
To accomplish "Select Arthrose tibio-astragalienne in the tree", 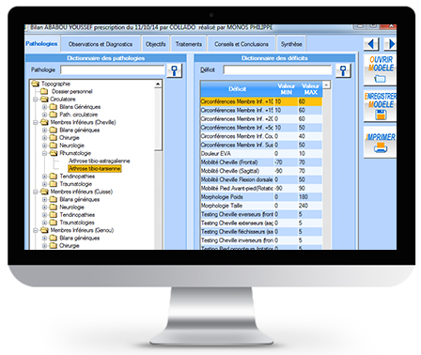I will (x=99, y=161).
